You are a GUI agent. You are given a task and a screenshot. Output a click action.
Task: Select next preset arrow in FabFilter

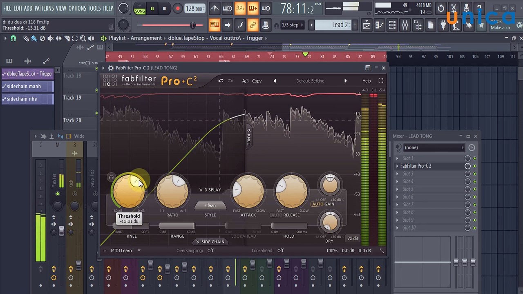tap(346, 81)
